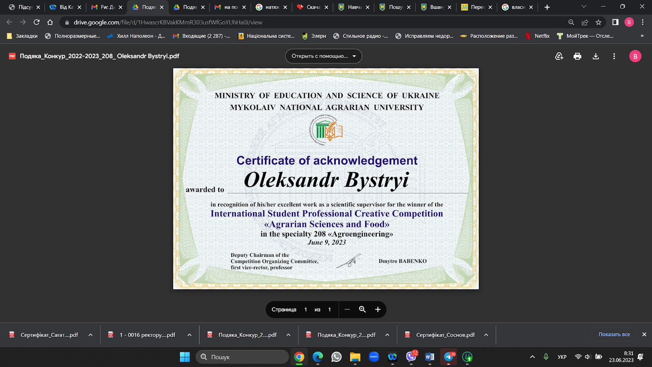Open the 'Входящие (2 287)' bookmark
The image size is (652, 367).
tap(201, 36)
